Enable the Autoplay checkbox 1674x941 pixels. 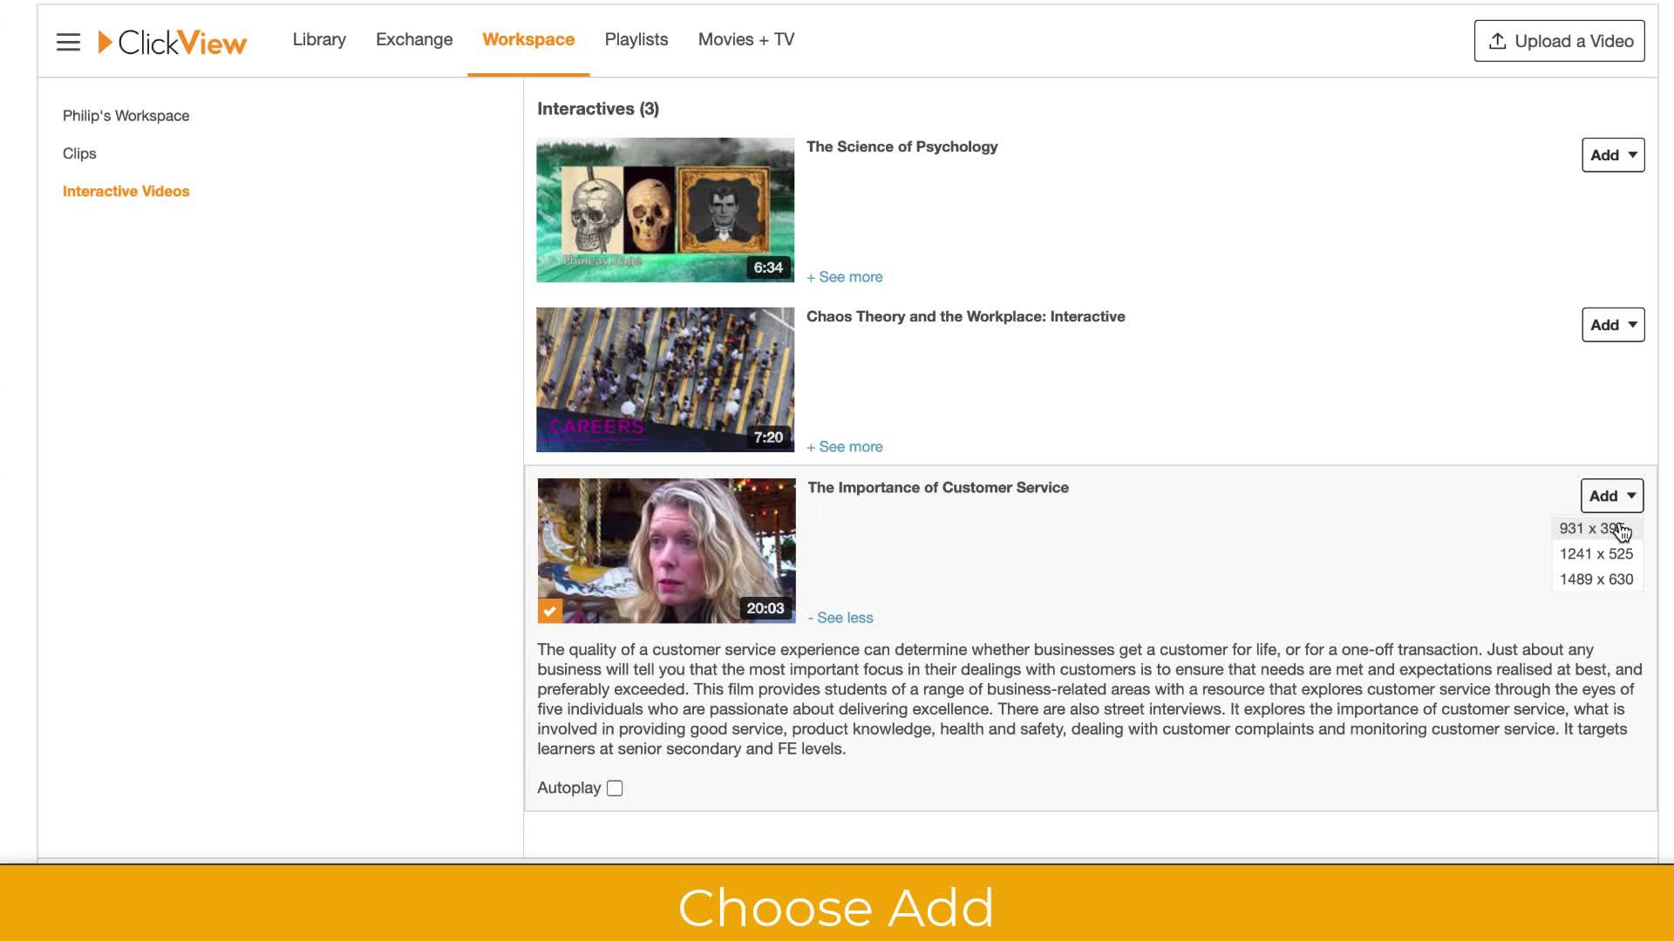[x=615, y=788]
